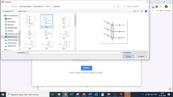Click navigation pane scroll up arrow
Image resolution: width=173 pixels, height=97 pixels.
coord(19,14)
